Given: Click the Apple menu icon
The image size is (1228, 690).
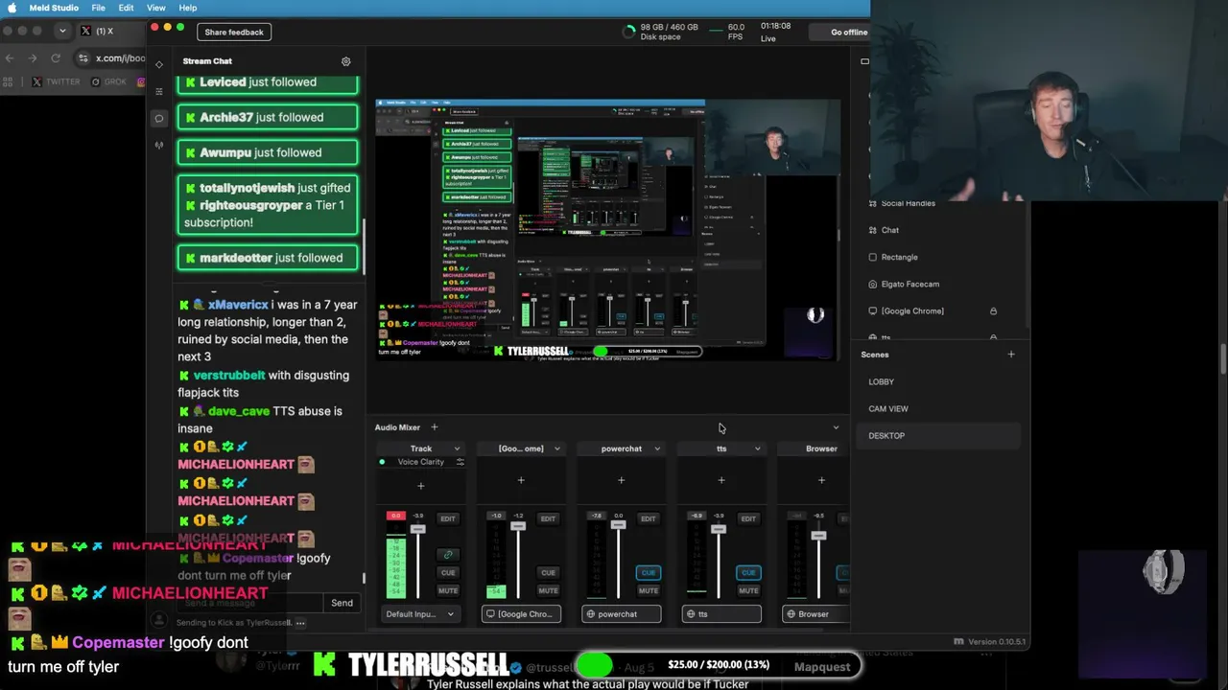Looking at the screenshot, I should (12, 8).
